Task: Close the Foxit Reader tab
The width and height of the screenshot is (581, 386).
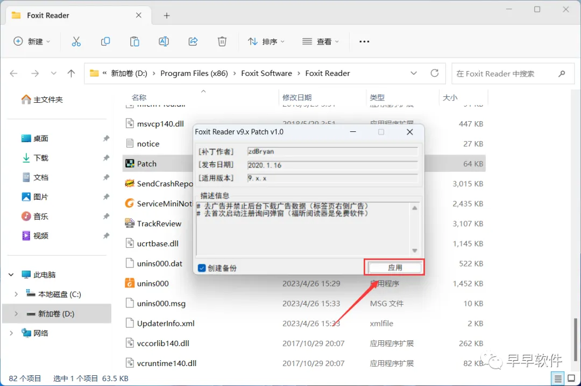Action: point(139,15)
